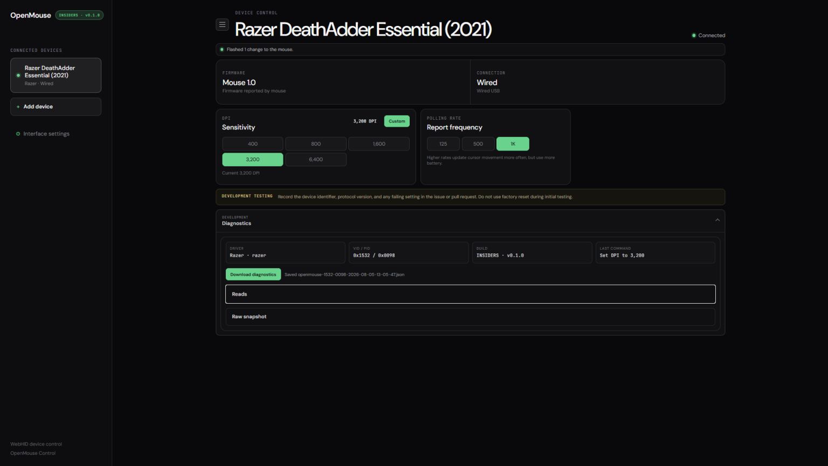Open Custom DPI entry

click(x=397, y=121)
